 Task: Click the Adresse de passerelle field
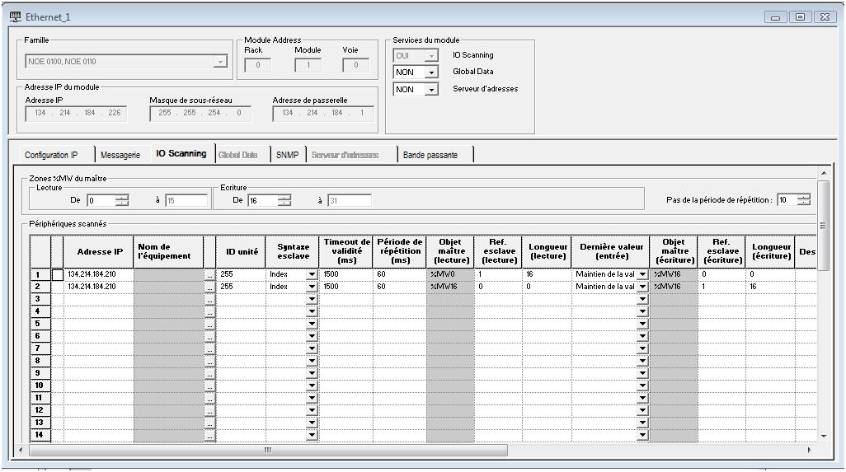(323, 113)
